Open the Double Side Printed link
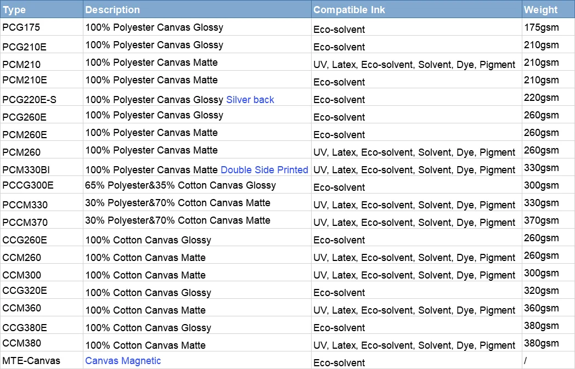The width and height of the screenshot is (575, 369). (x=264, y=170)
